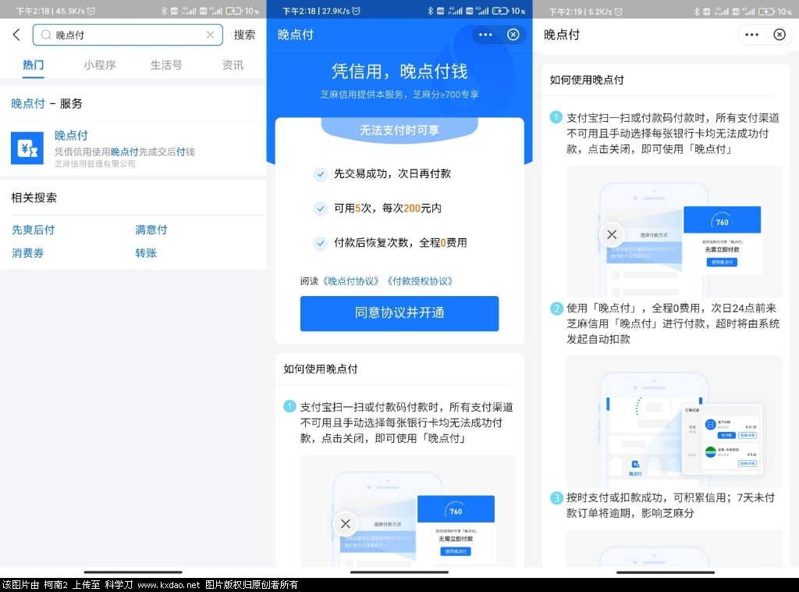Open the 晚点付 service logo icon in results
The image size is (799, 592).
point(27,148)
